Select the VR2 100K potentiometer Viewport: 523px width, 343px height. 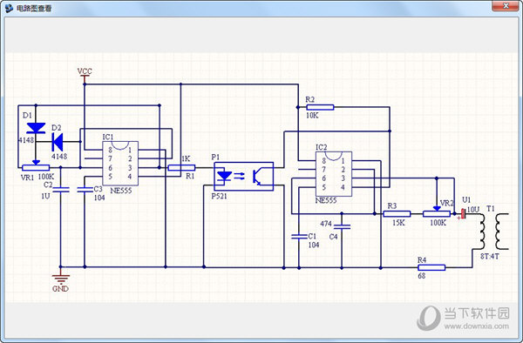pyautogui.click(x=437, y=212)
